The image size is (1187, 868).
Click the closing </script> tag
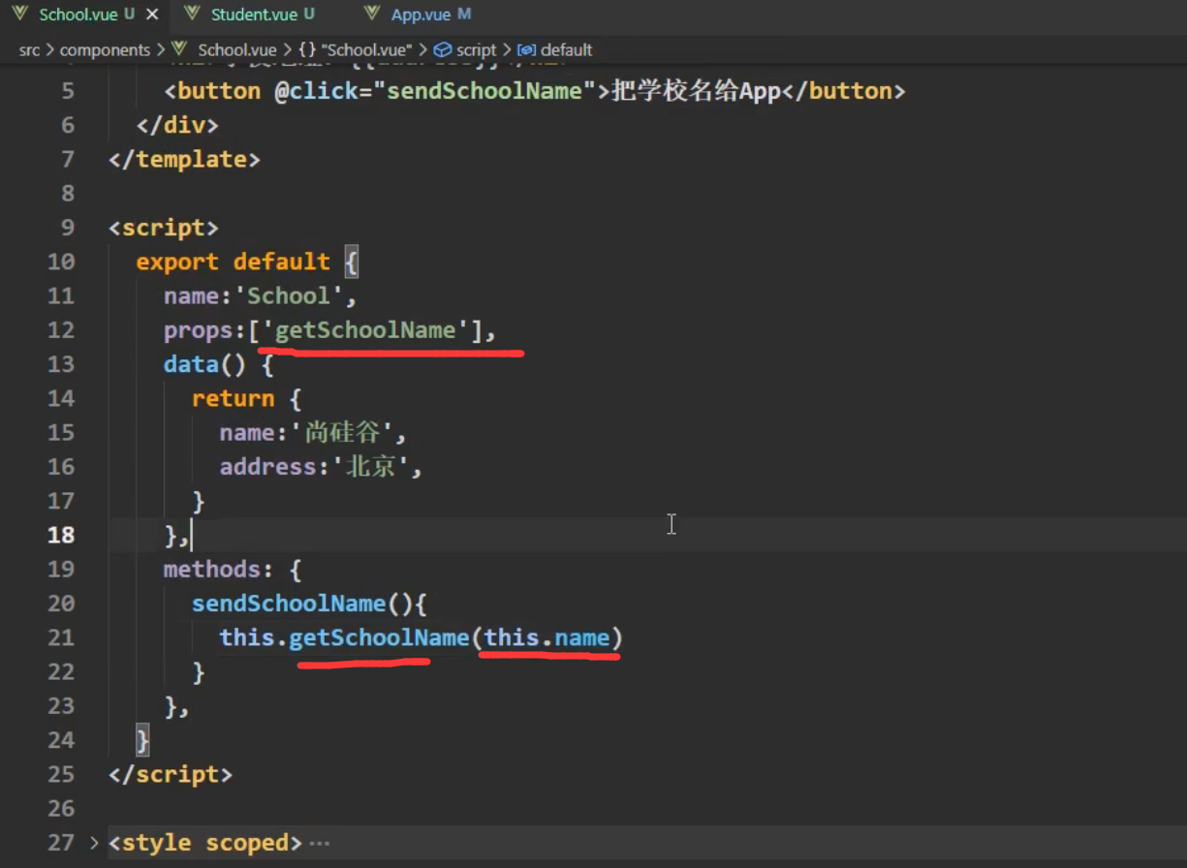pos(171,774)
